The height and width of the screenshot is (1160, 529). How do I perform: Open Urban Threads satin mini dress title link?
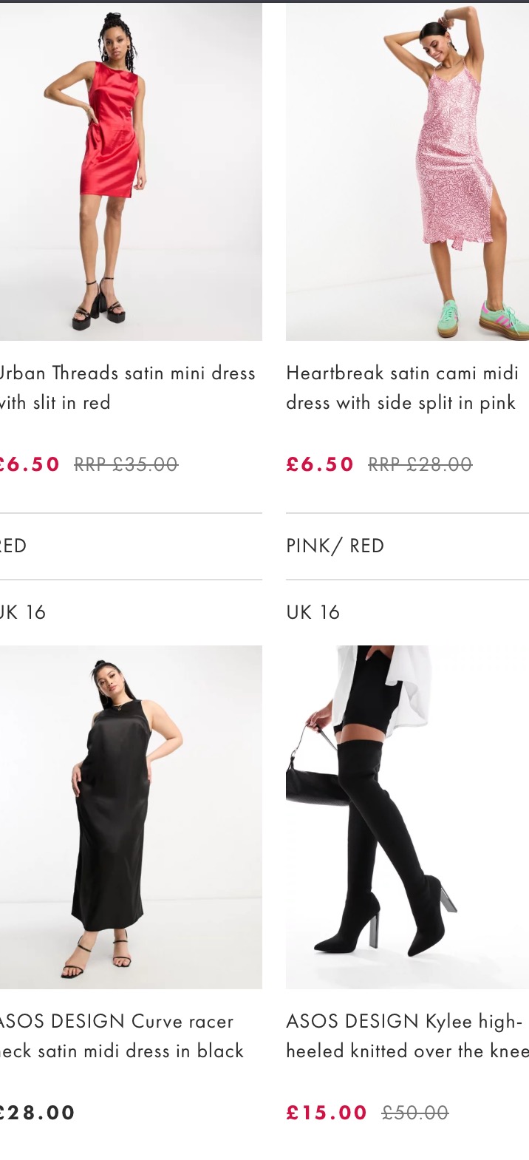[x=127, y=387]
